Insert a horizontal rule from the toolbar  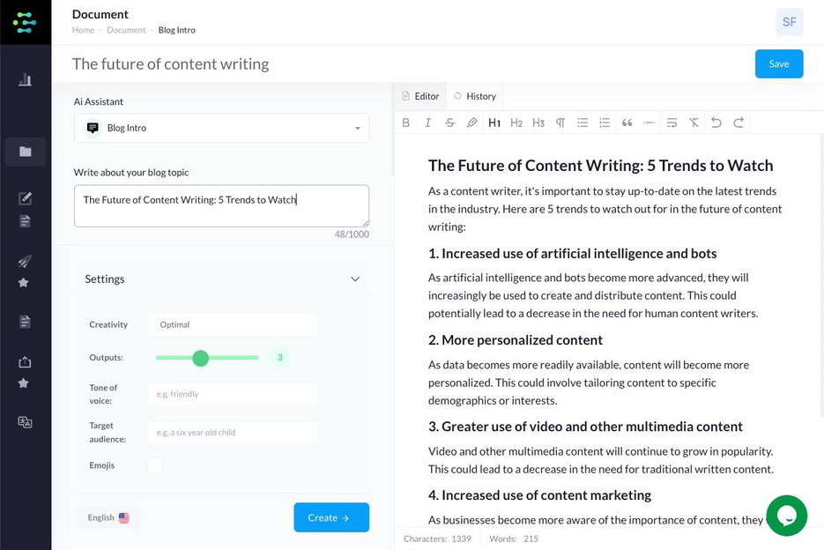click(x=650, y=123)
